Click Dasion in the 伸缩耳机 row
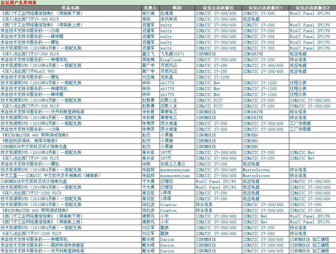Screen dimensions: 336x254 (x=167, y=239)
